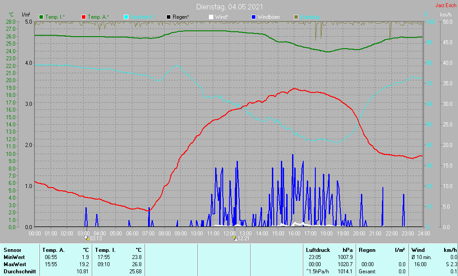
Task: Click the cyan humidity legend square
Action: pos(126,17)
